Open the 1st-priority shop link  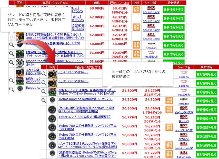pos(184,157)
